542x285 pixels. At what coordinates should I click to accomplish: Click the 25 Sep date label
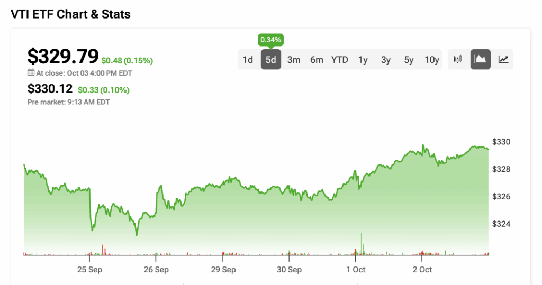click(x=89, y=270)
